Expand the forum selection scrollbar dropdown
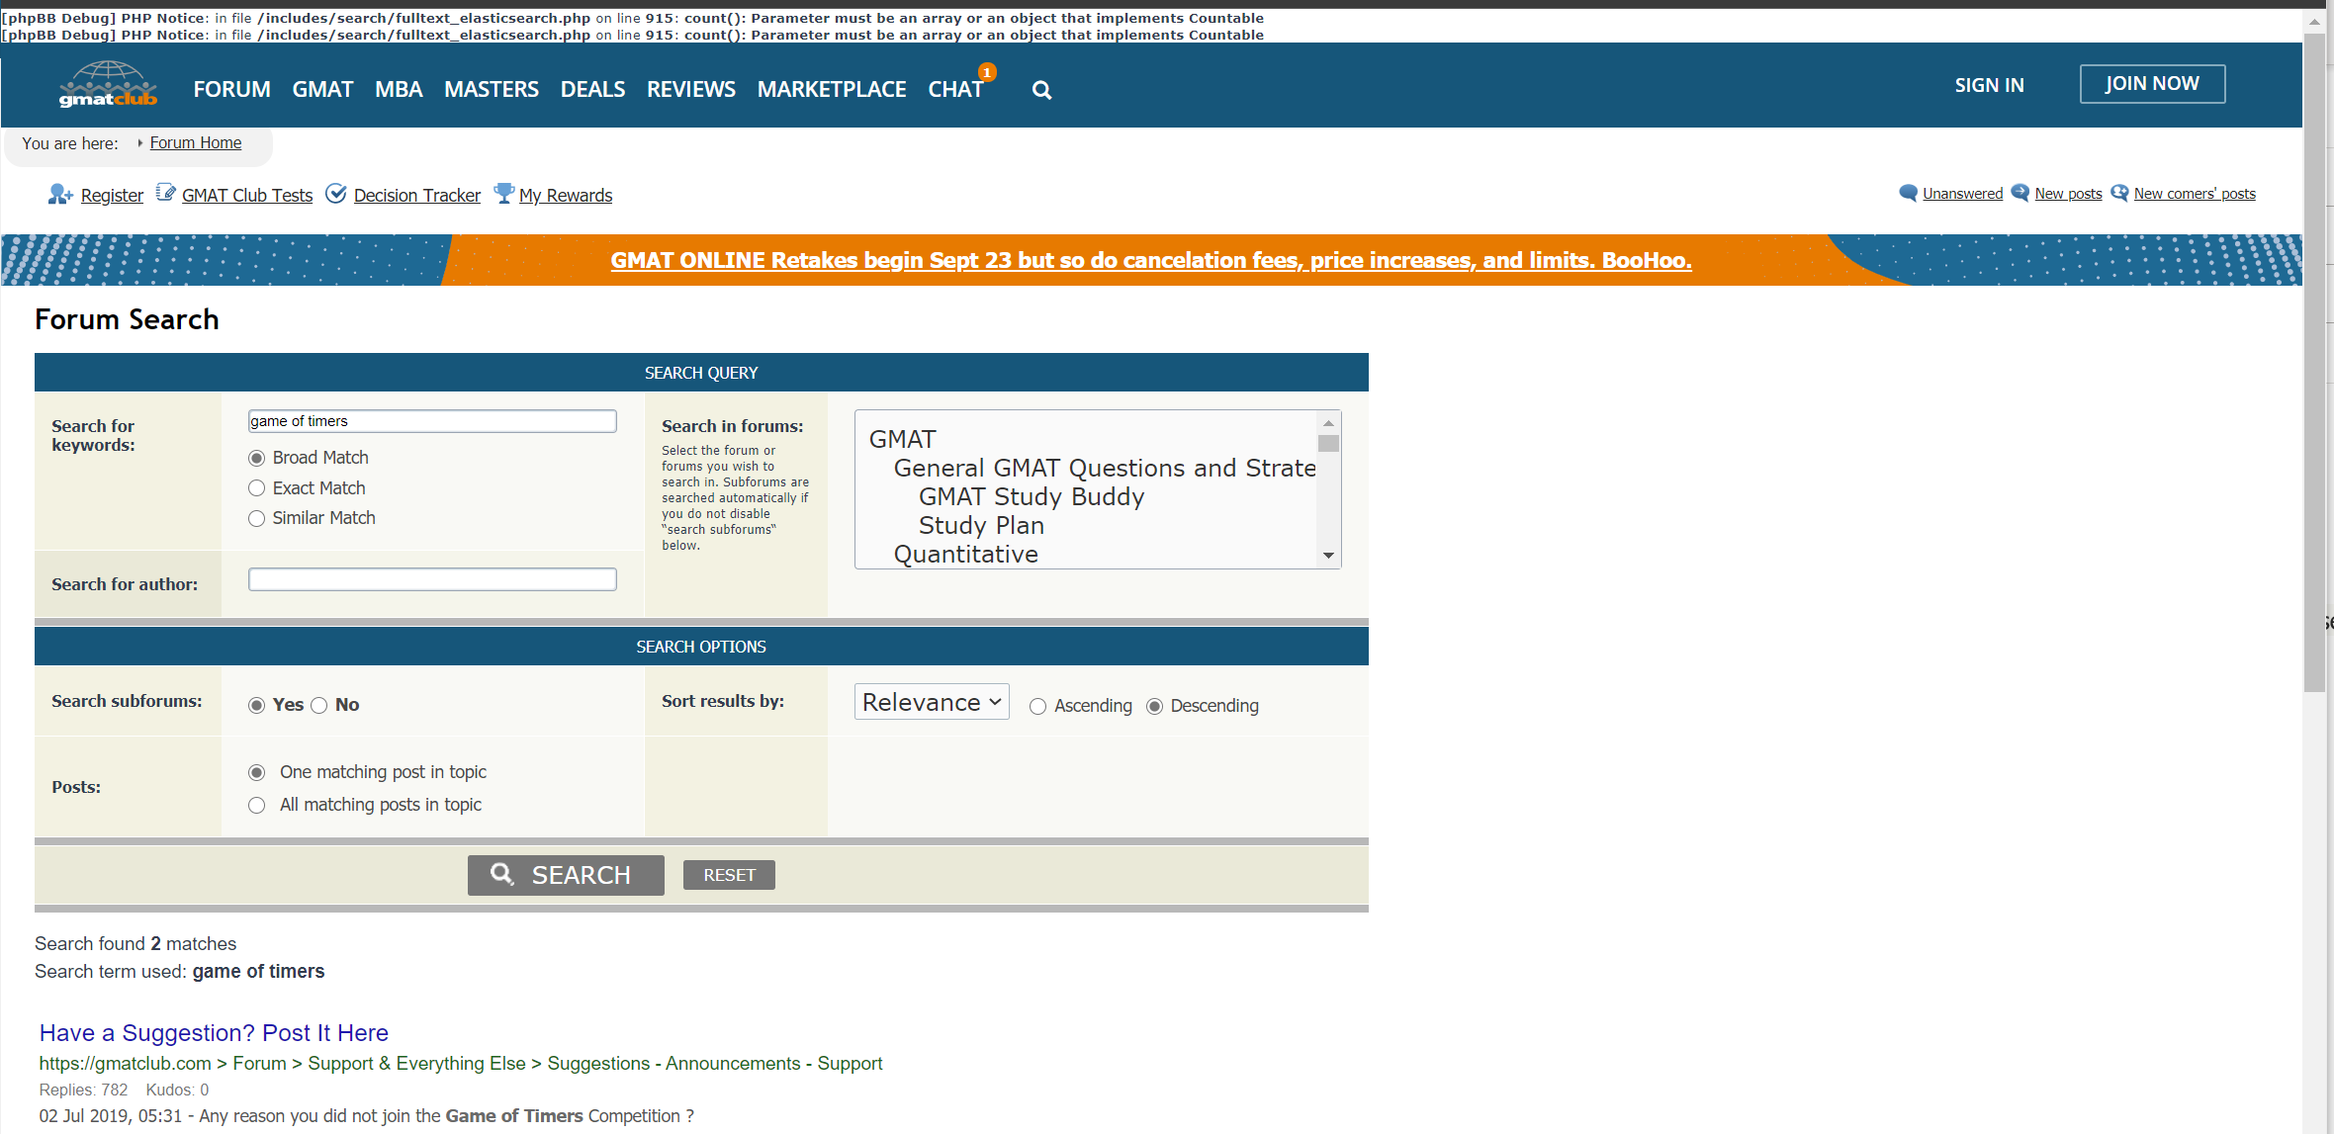The width and height of the screenshot is (2334, 1134). [1328, 555]
